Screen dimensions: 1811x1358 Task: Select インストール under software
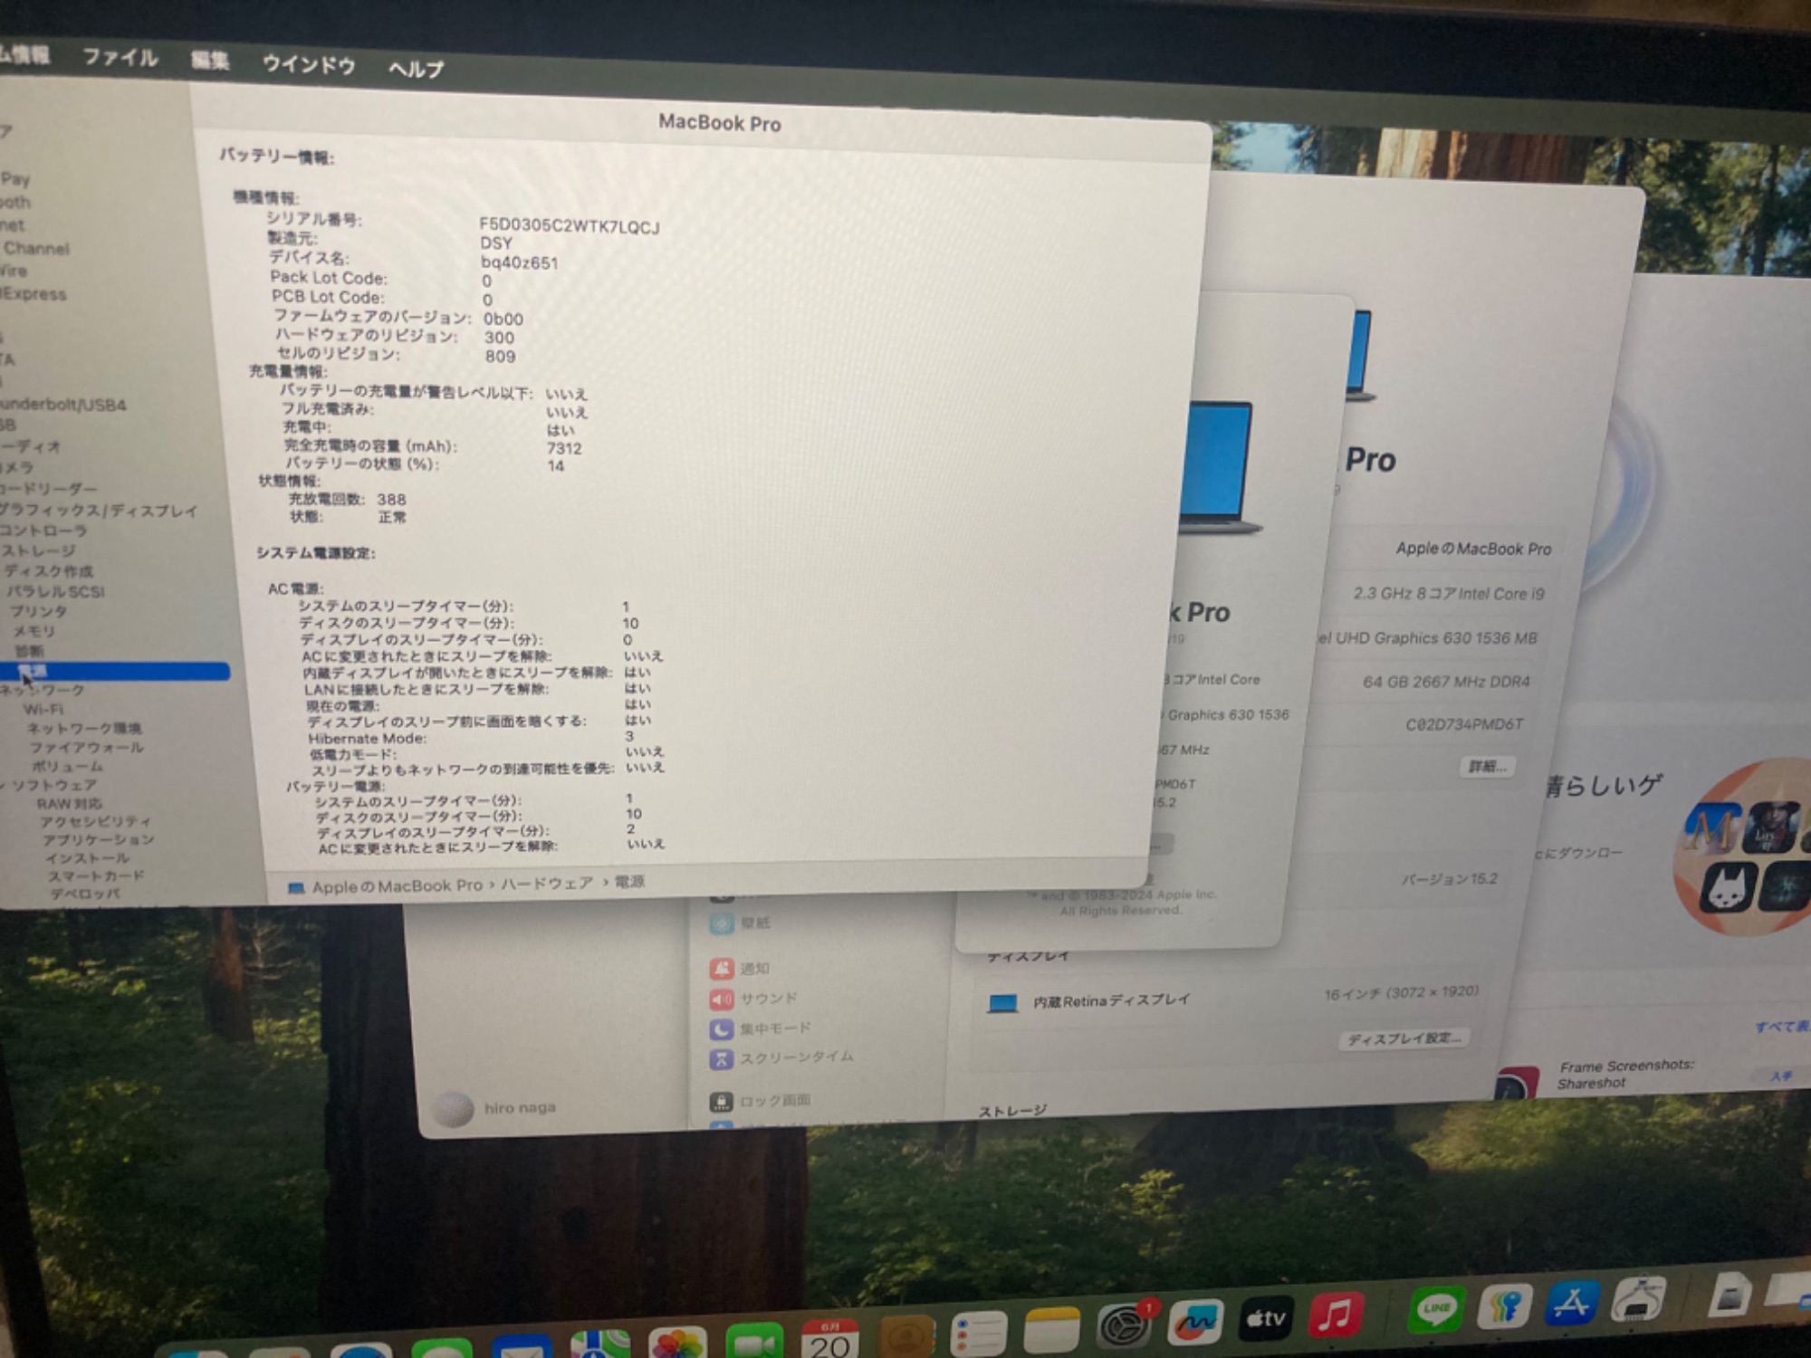coord(87,857)
